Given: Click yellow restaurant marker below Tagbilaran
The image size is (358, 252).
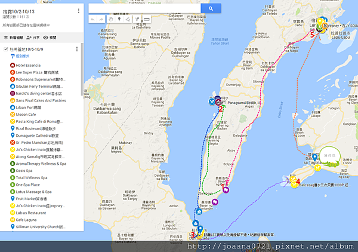Looking at the screenshot, I should click(x=317, y=168).
